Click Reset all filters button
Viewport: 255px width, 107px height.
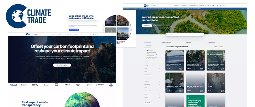tap(148, 103)
